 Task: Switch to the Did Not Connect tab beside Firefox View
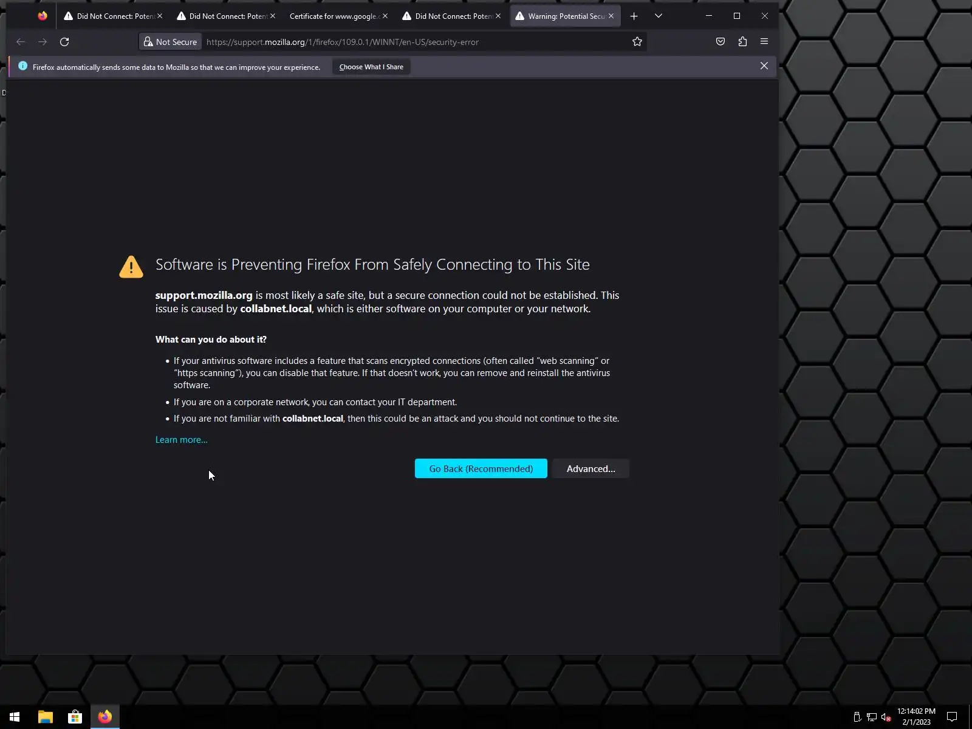tap(112, 16)
